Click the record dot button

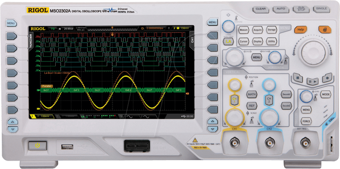click(x=327, y=77)
